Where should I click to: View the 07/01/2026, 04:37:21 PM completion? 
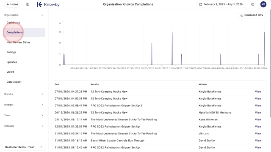click(x=258, y=92)
